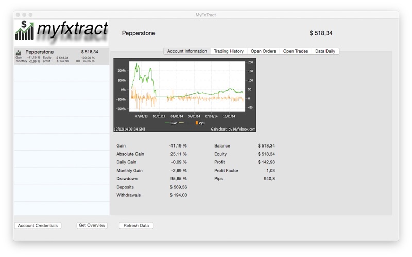Screen dimensions: 412x257
Task: Click the Refresh Data button
Action: click(x=136, y=226)
